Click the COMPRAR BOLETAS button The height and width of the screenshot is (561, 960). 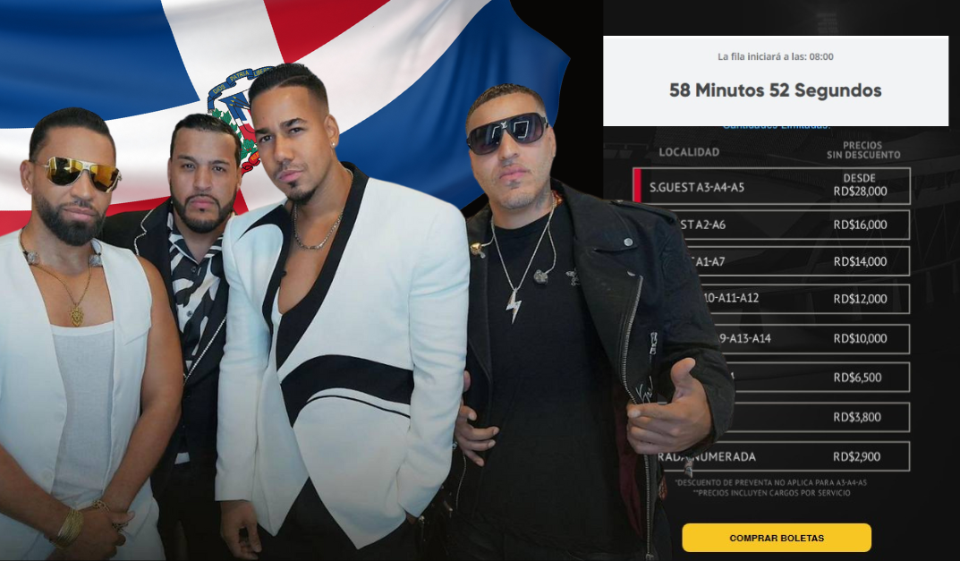pos(777,538)
